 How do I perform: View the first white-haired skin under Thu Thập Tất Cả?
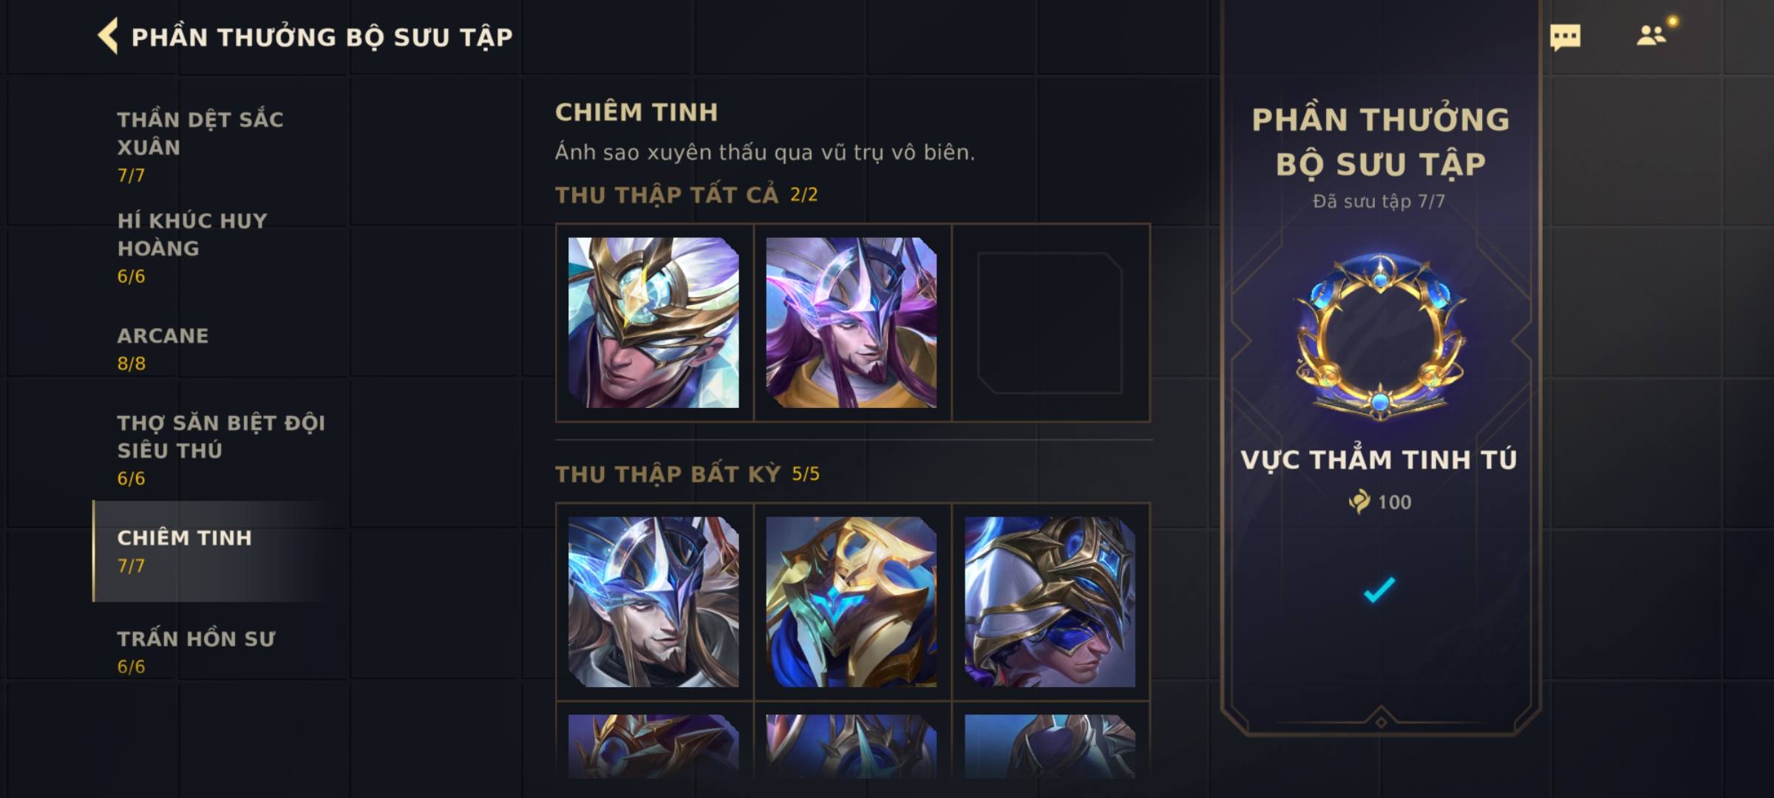653,322
